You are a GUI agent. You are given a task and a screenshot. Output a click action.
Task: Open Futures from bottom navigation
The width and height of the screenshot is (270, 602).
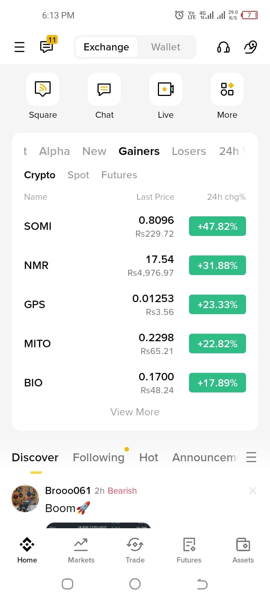tap(189, 550)
